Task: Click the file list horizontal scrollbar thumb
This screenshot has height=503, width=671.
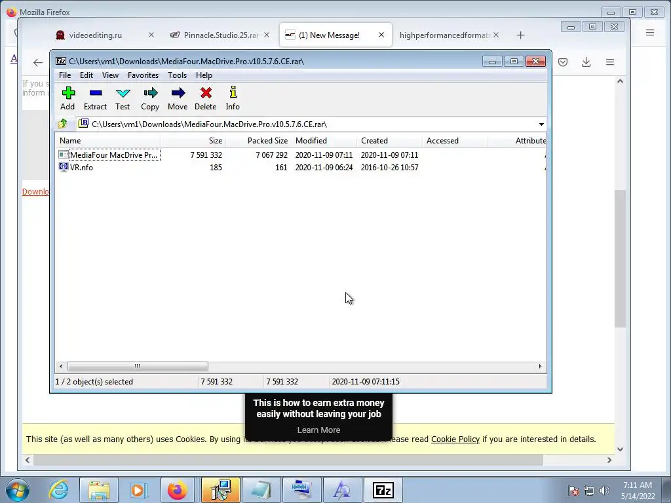Action: [138, 367]
